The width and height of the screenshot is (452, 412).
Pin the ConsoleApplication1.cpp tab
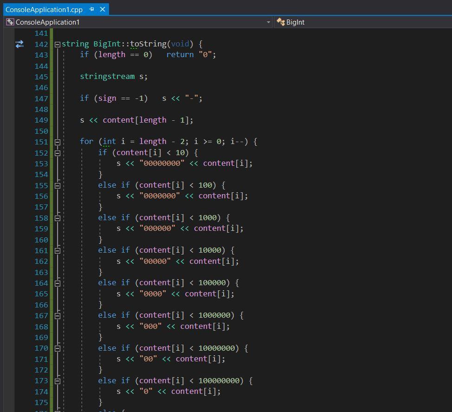92,9
